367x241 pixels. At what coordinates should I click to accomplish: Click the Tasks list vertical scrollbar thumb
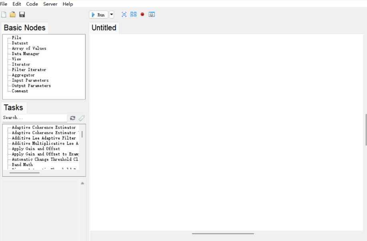tap(82, 134)
